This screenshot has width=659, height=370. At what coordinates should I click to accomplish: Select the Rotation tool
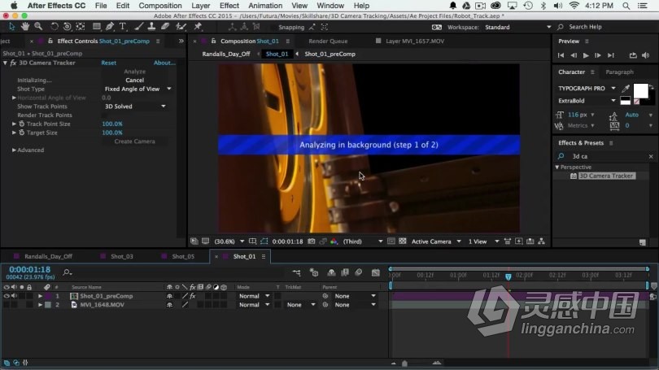point(55,27)
